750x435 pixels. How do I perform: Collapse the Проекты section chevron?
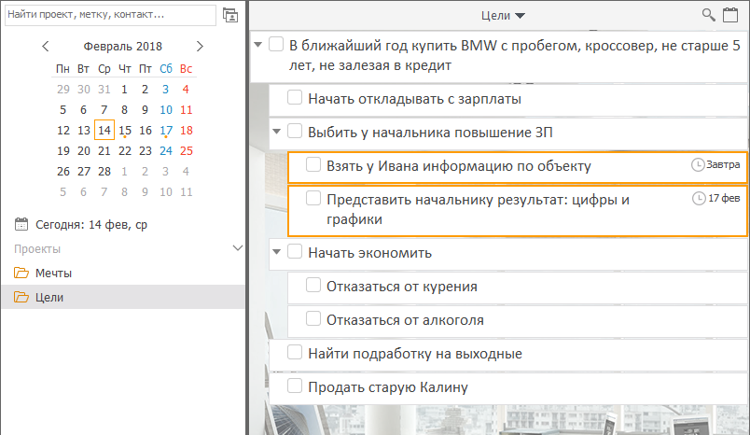(x=238, y=248)
